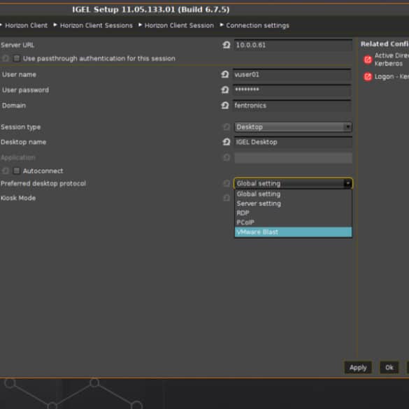Click the Logon Kerberos link text
Viewport: 409px width, 409px height.
392,77
